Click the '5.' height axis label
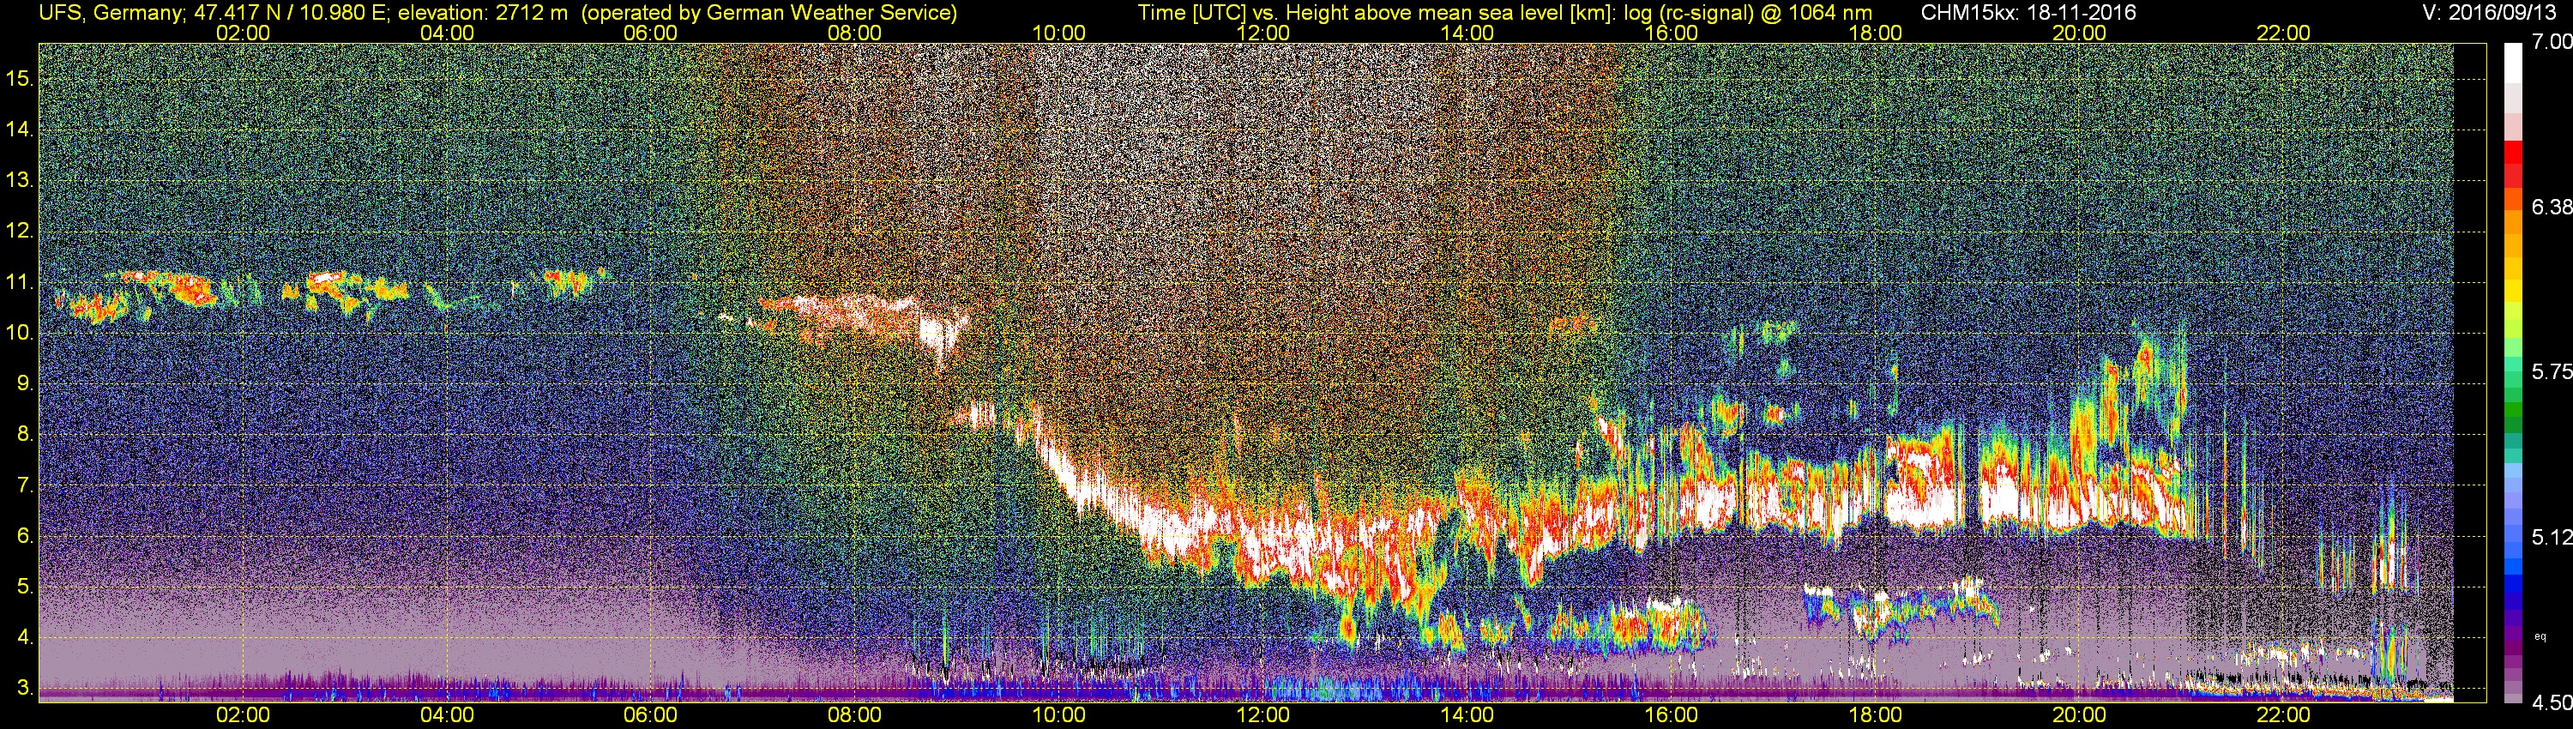Screen dimensions: 2573x729 click(x=26, y=587)
